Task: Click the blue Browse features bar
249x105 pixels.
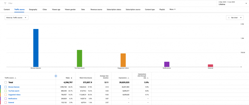Action: (x=36, y=48)
